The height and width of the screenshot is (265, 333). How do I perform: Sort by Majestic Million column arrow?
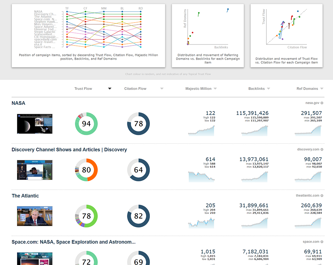pos(215,89)
